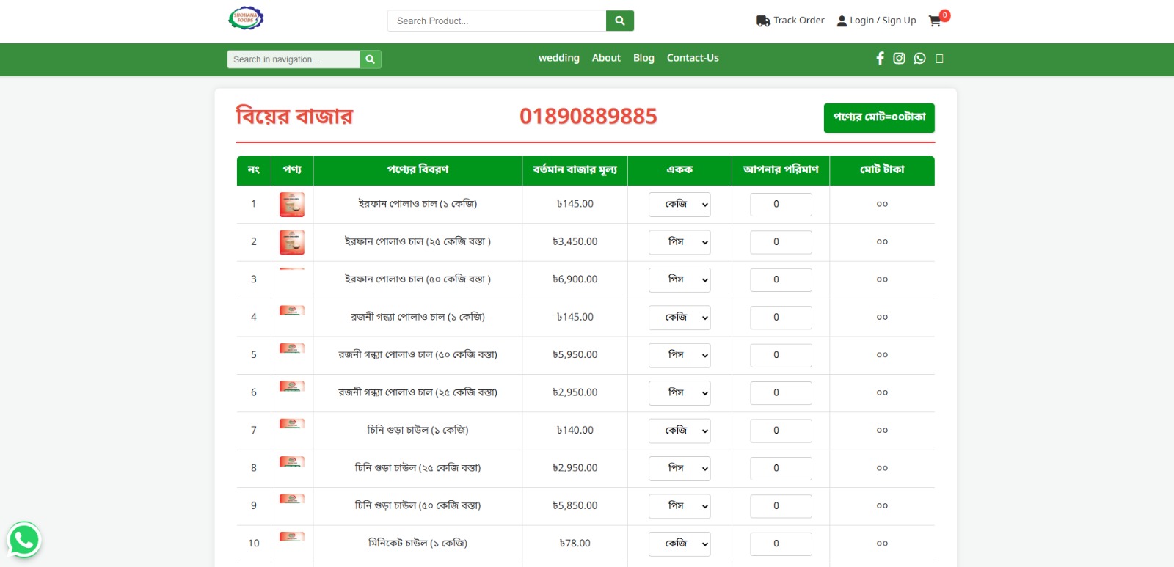Click quantity field for row 3
This screenshot has width=1174, height=567.
point(781,279)
